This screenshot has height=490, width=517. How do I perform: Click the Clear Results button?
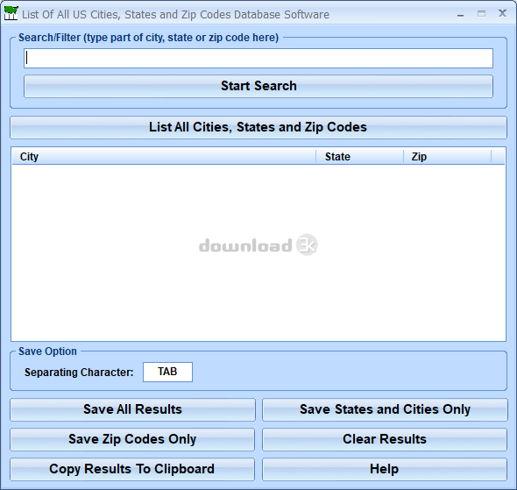pyautogui.click(x=385, y=439)
